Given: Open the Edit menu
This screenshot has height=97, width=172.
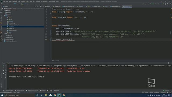Looking at the screenshot, I should coord(7,1).
